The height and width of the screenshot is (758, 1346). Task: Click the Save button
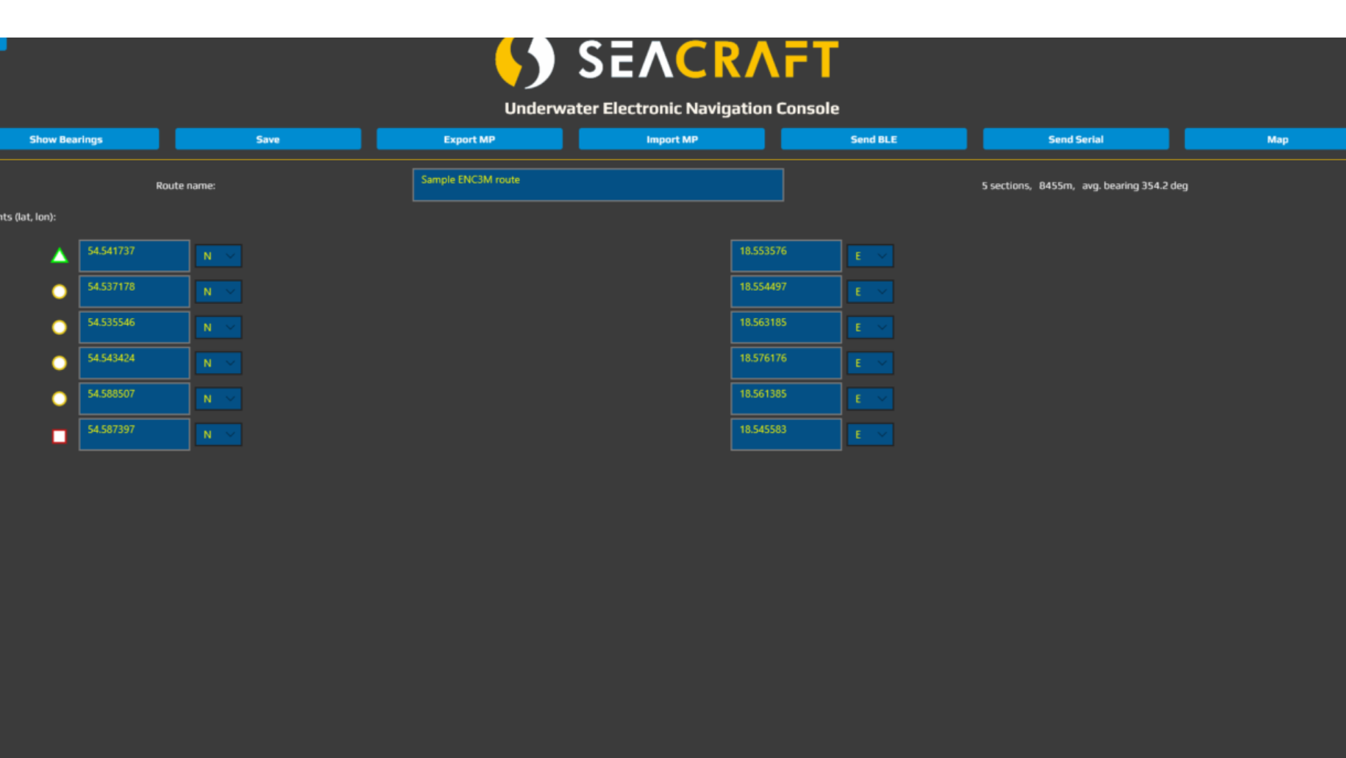pyautogui.click(x=268, y=139)
